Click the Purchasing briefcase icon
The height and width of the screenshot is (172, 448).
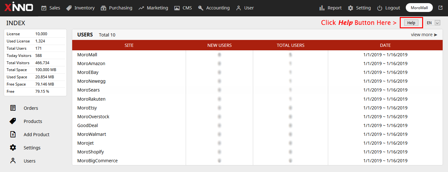(103, 8)
